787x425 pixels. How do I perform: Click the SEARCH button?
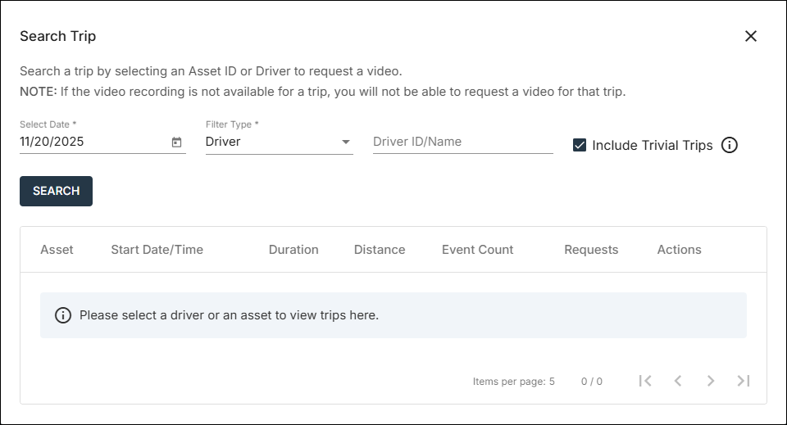[57, 191]
